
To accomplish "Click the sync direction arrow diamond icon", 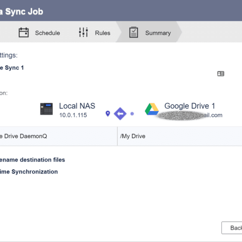I will [120, 114].
